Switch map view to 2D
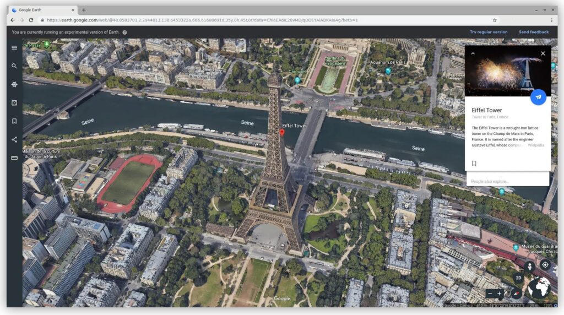 tap(518, 278)
